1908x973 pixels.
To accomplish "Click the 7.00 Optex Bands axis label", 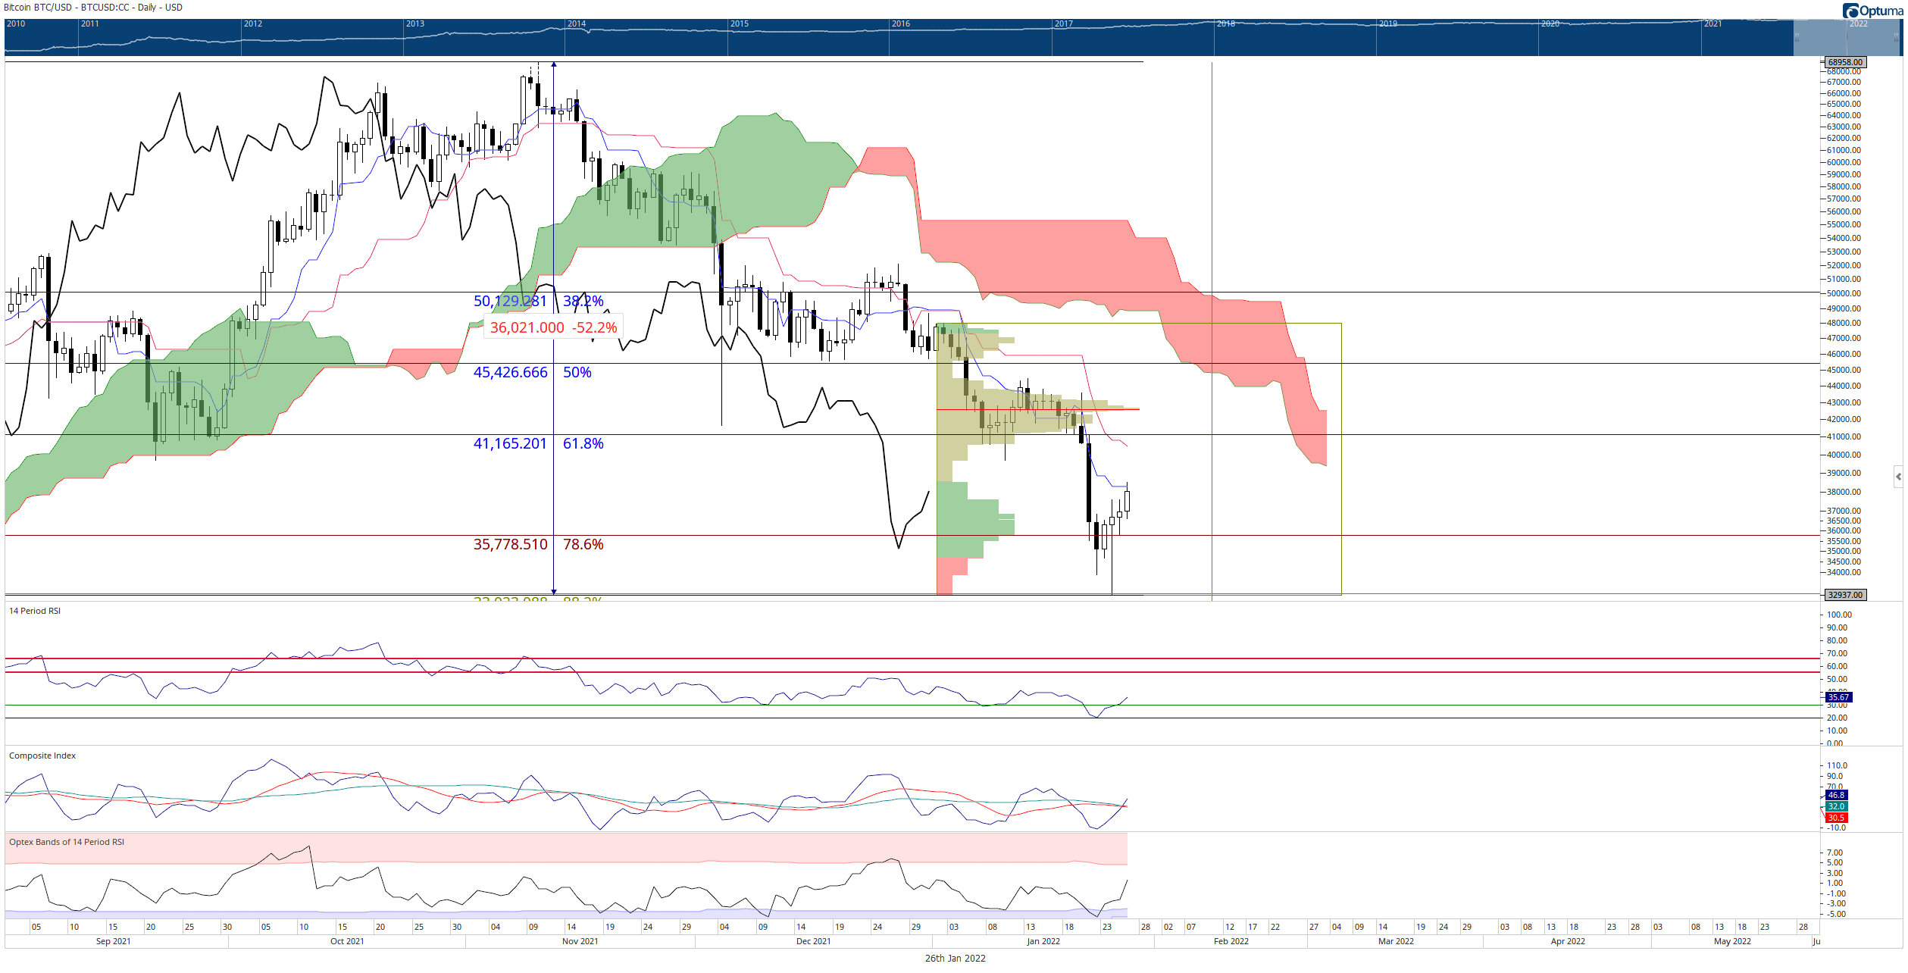I will click(x=1835, y=853).
